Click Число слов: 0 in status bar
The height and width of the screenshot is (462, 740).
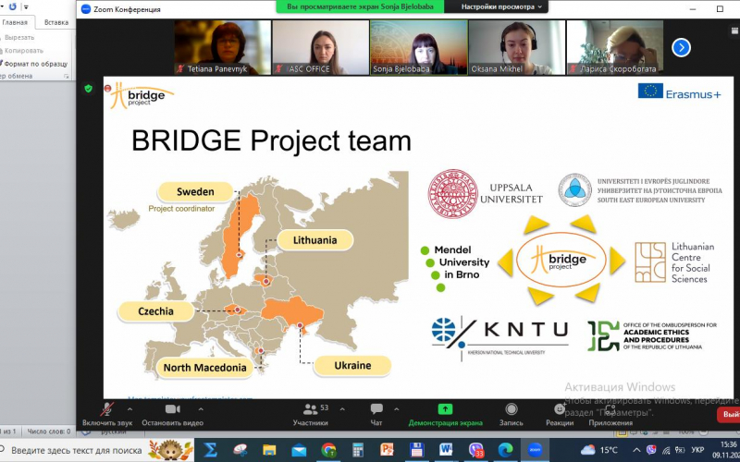(x=49, y=431)
